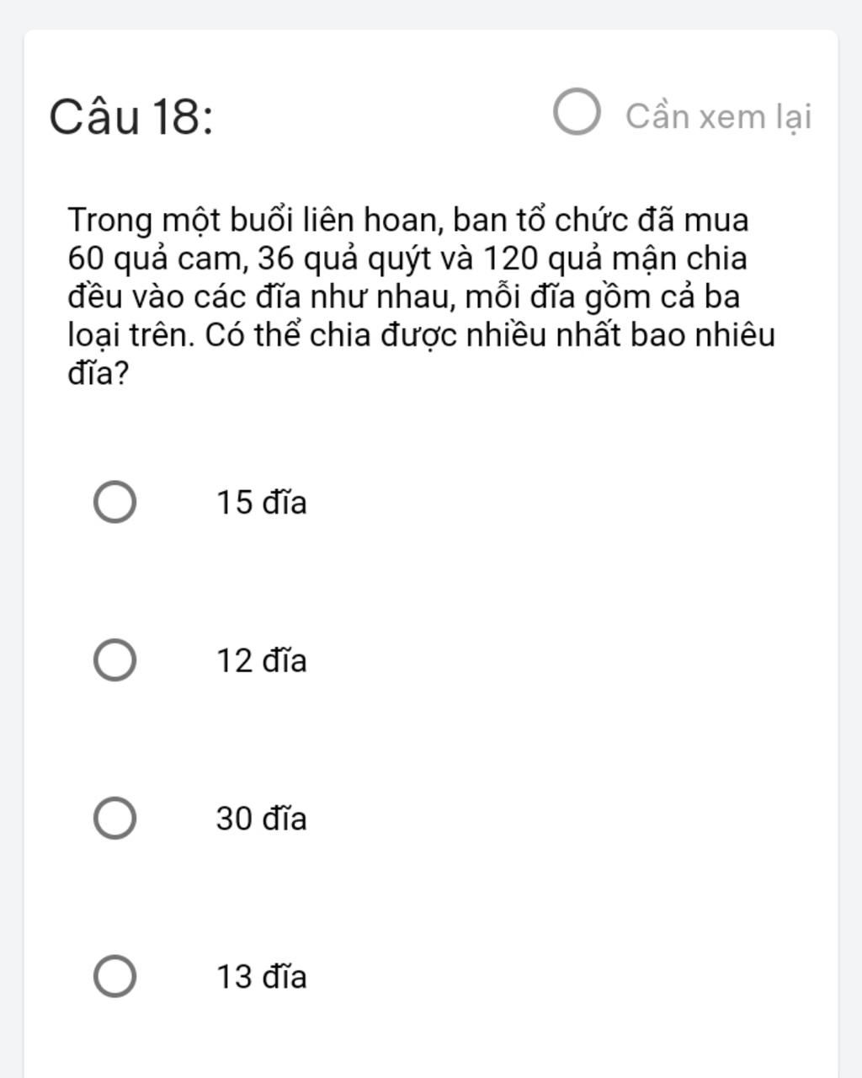
Task: Pick the 30 đĩa radio option circle
Action: tap(114, 819)
